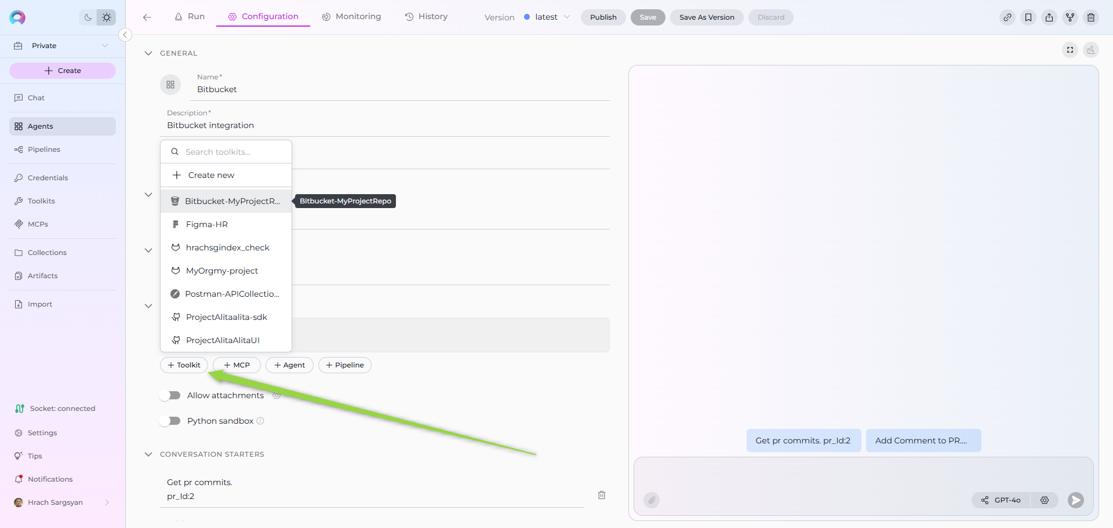
Task: Delete the agent with trash icon
Action: (x=1091, y=17)
